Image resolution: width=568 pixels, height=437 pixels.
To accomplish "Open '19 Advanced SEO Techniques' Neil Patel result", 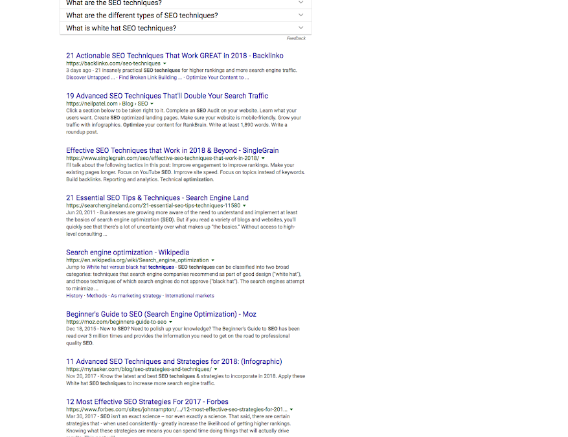I will pyautogui.click(x=167, y=96).
